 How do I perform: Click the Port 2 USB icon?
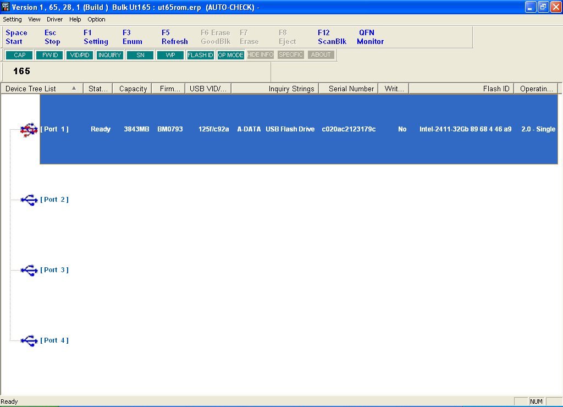tap(29, 200)
